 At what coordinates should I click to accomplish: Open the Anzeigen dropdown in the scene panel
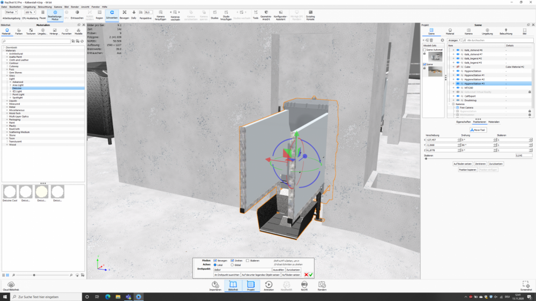[x=453, y=40]
